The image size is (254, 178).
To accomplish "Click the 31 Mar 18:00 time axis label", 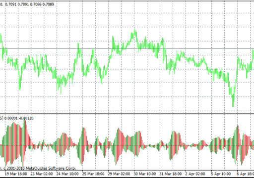I will coord(171,174).
